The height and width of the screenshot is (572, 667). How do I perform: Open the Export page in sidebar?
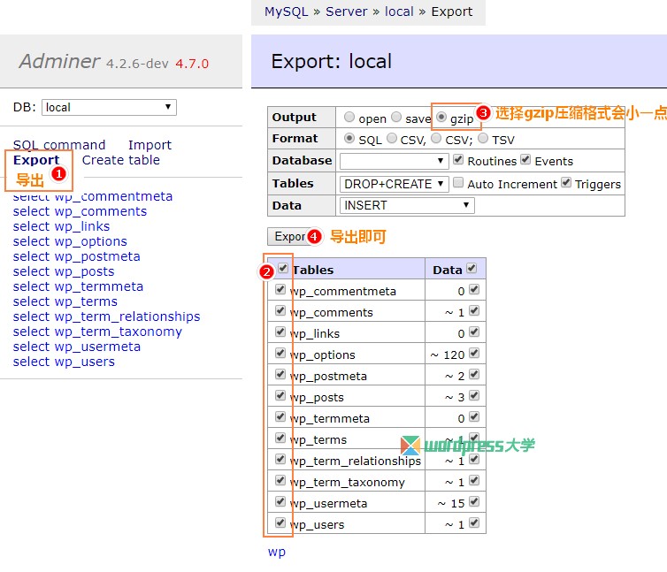[36, 160]
